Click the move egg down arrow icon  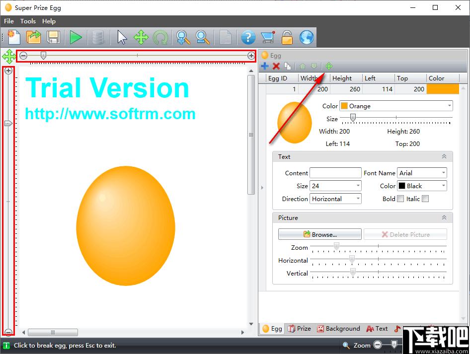[x=313, y=66]
